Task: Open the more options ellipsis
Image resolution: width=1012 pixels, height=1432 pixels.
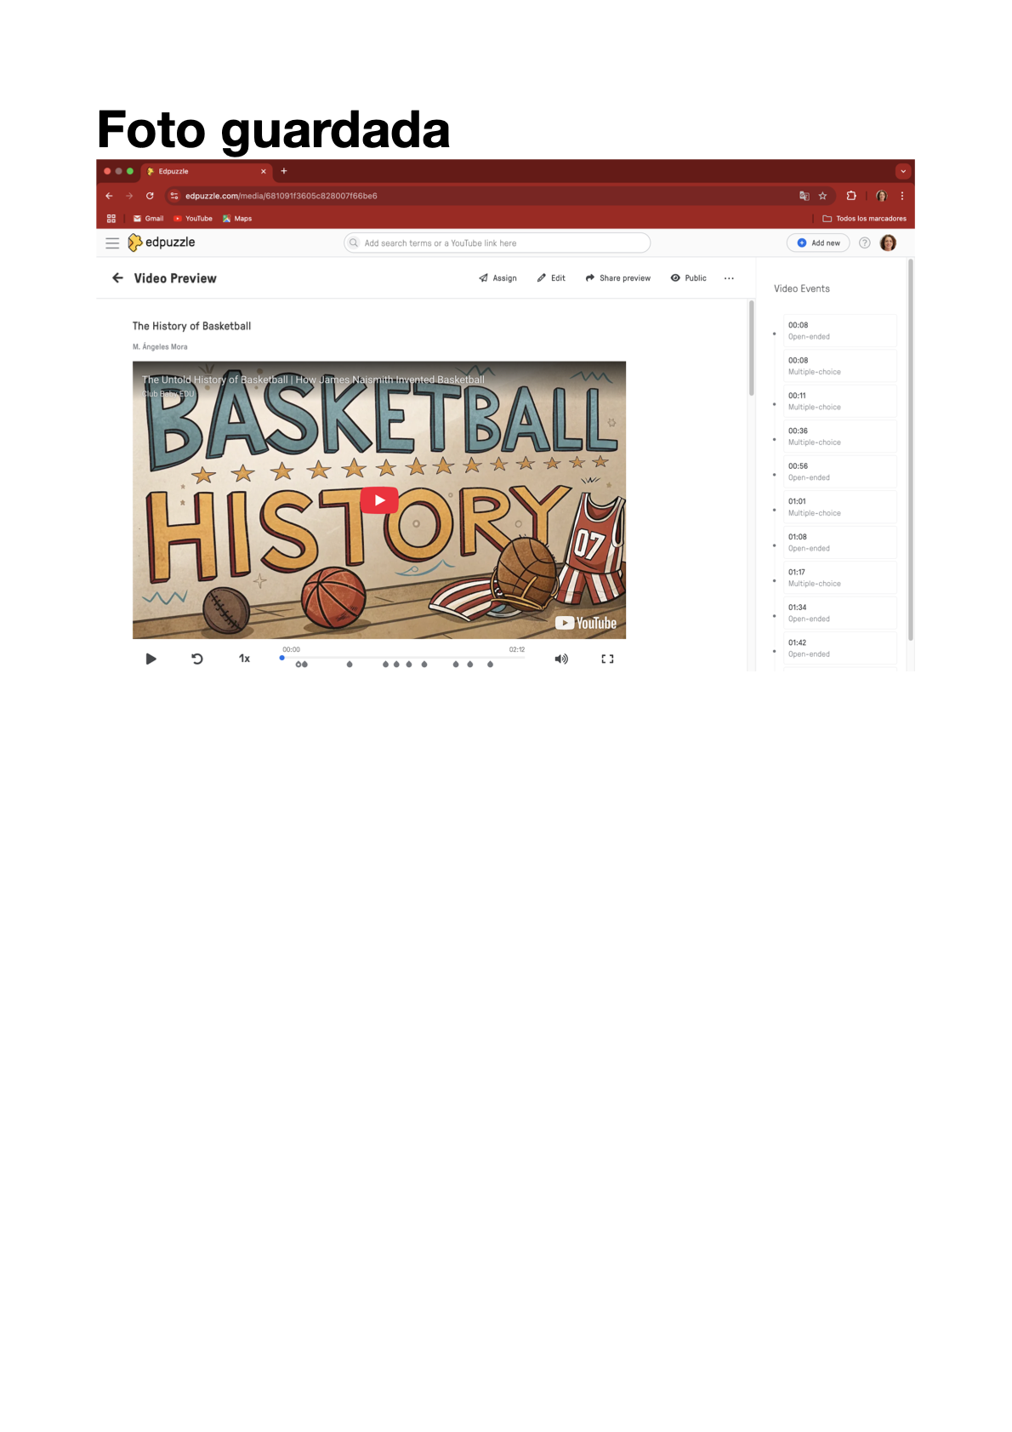Action: 729,278
